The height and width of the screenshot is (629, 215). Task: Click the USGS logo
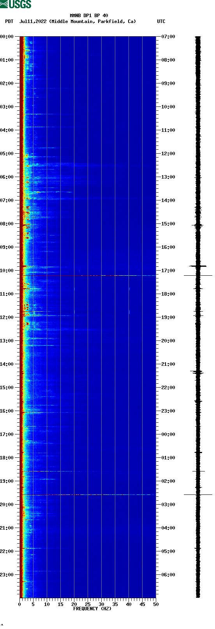tap(16, 4)
